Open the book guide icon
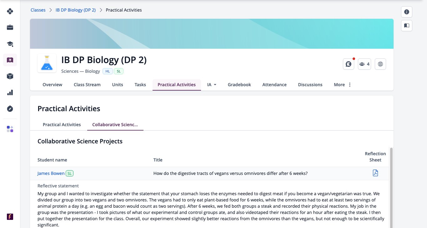 [407, 26]
